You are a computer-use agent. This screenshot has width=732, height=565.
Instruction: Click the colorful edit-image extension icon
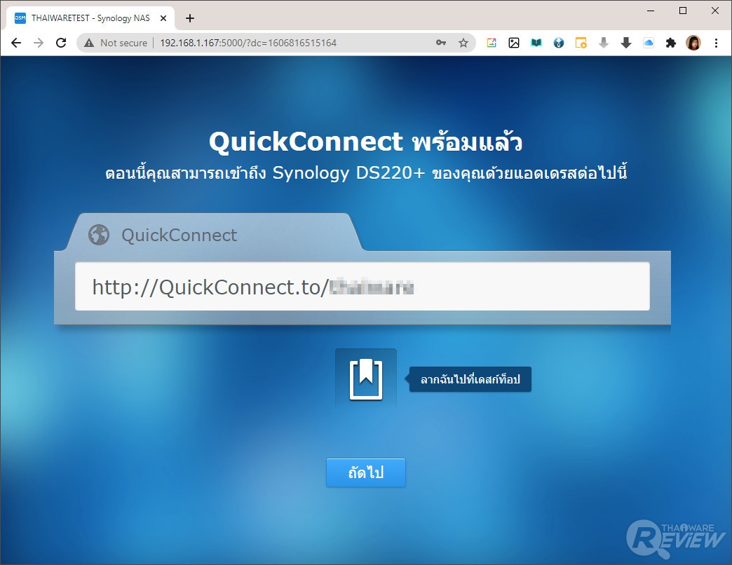pos(491,43)
